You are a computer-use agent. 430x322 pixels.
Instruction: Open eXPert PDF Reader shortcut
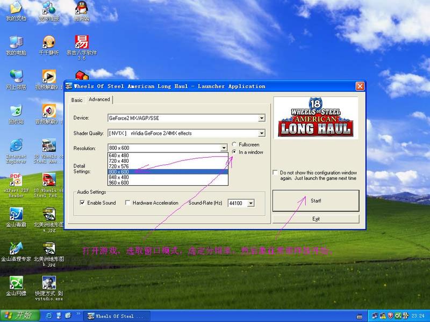pyautogui.click(x=16, y=180)
